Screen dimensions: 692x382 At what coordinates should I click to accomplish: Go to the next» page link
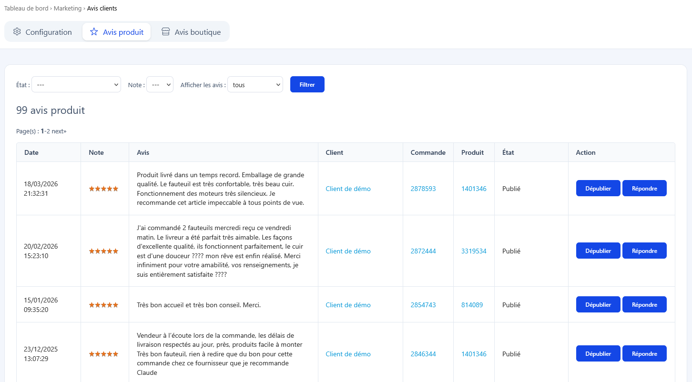click(59, 131)
